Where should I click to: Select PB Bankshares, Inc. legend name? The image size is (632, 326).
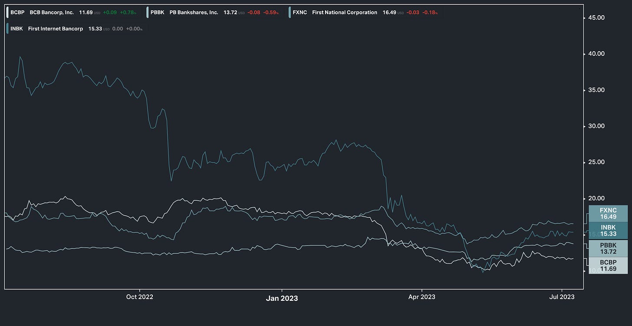pyautogui.click(x=194, y=13)
